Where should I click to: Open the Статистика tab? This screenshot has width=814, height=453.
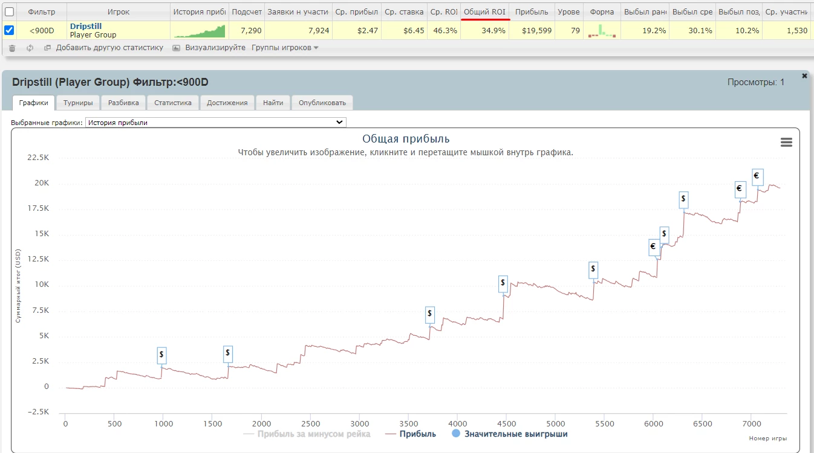point(172,103)
